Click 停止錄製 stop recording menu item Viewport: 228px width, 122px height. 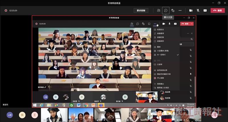pos(166,78)
